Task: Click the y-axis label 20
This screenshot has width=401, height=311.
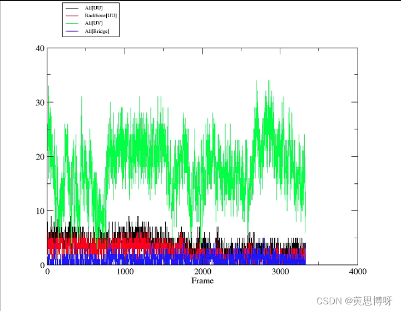Action: [40, 157]
